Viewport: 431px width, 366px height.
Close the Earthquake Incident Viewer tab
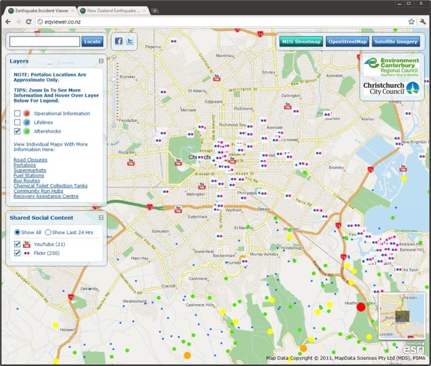point(73,11)
